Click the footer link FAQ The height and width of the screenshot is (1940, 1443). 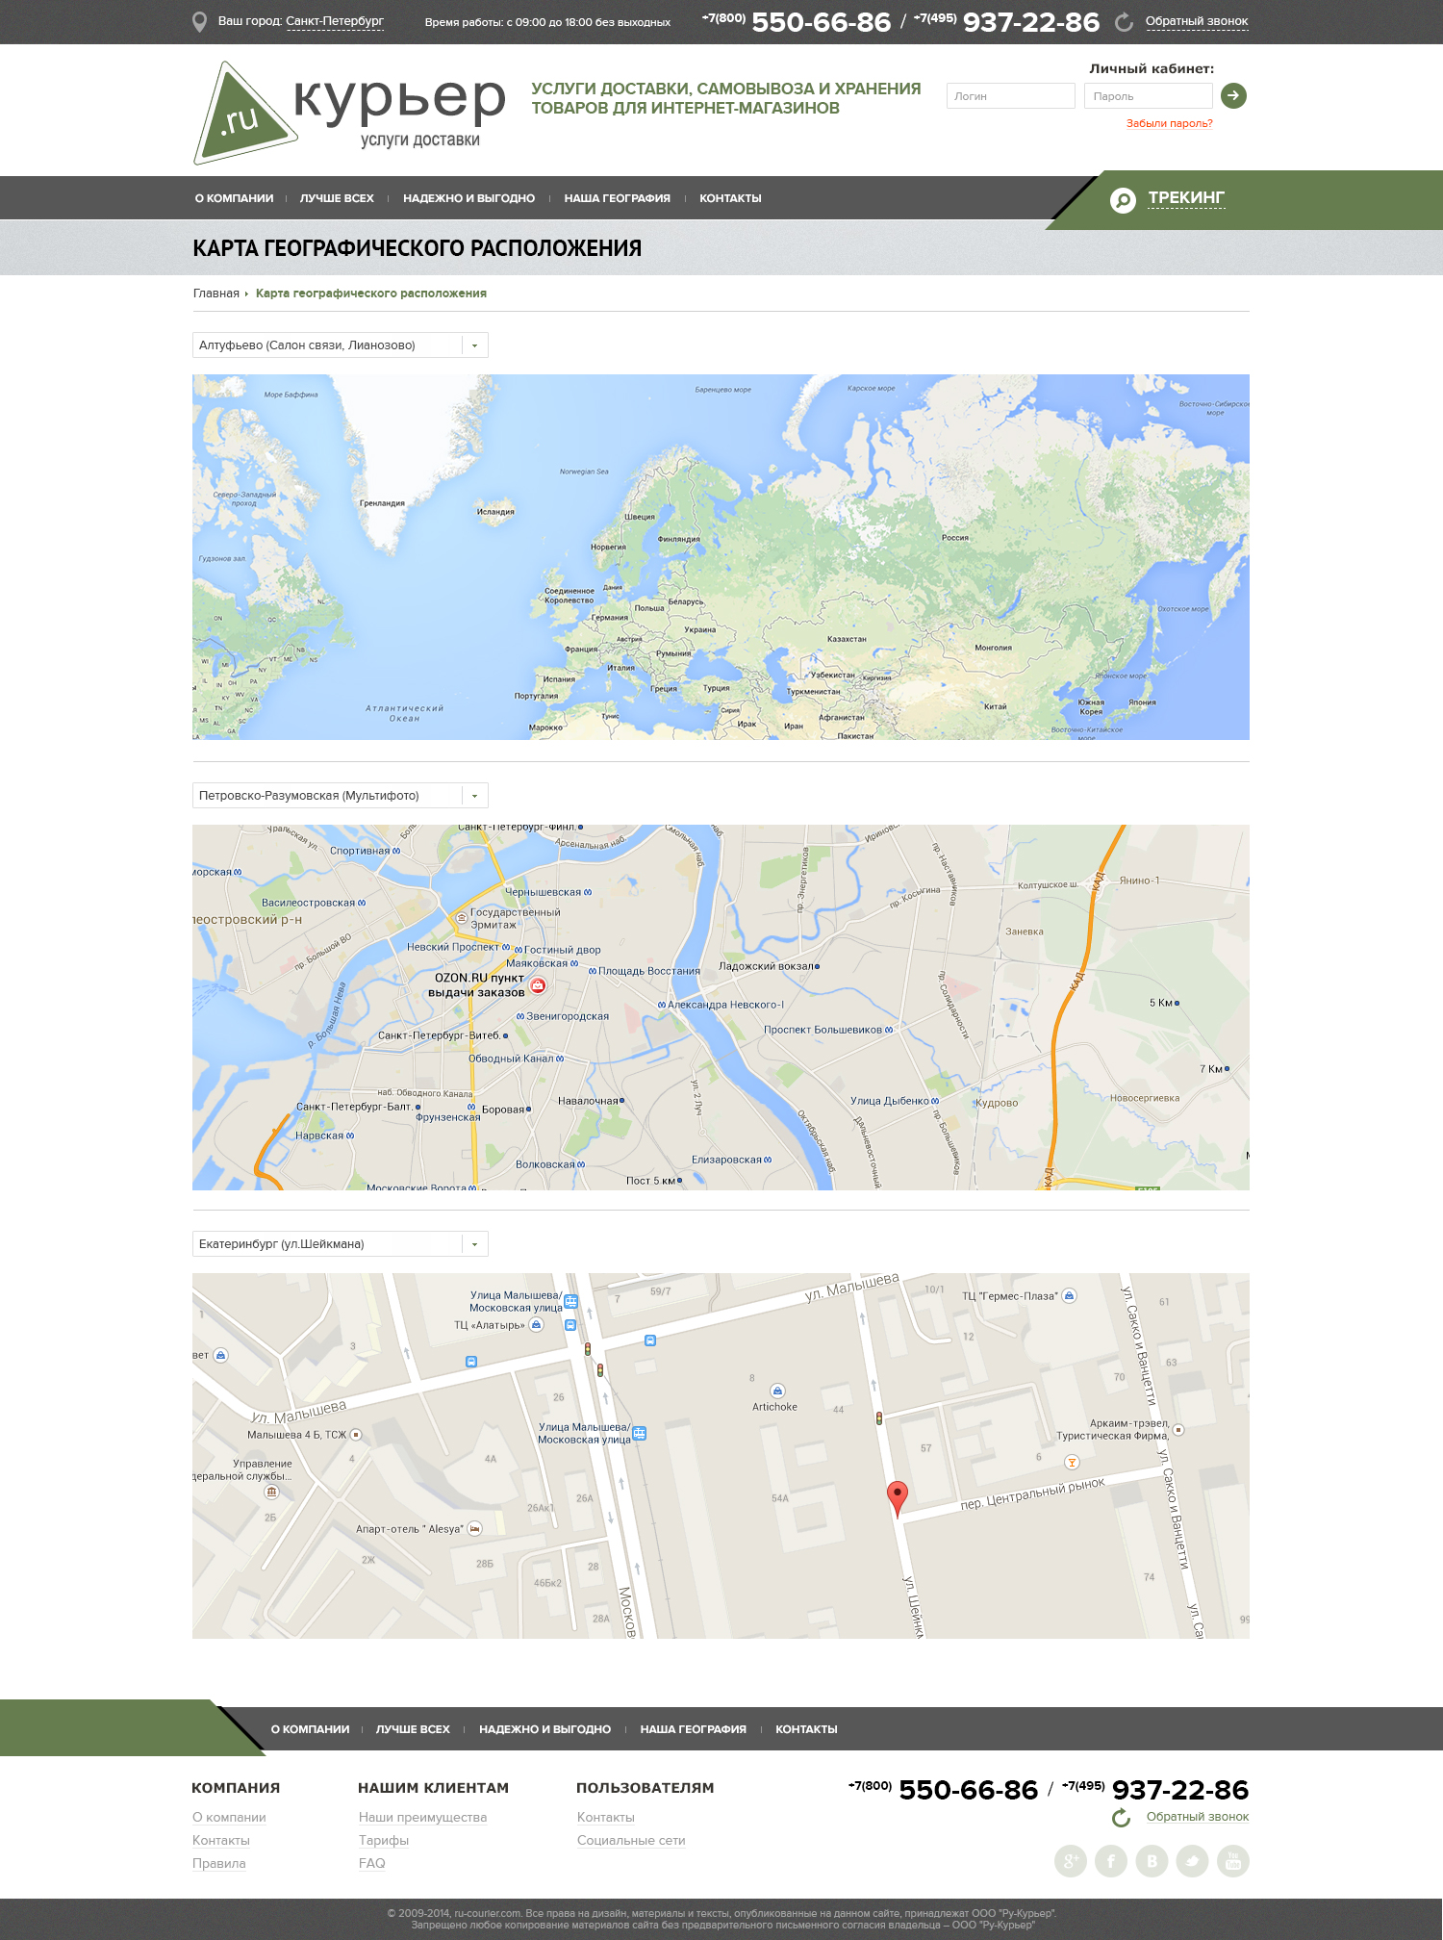[x=372, y=1864]
